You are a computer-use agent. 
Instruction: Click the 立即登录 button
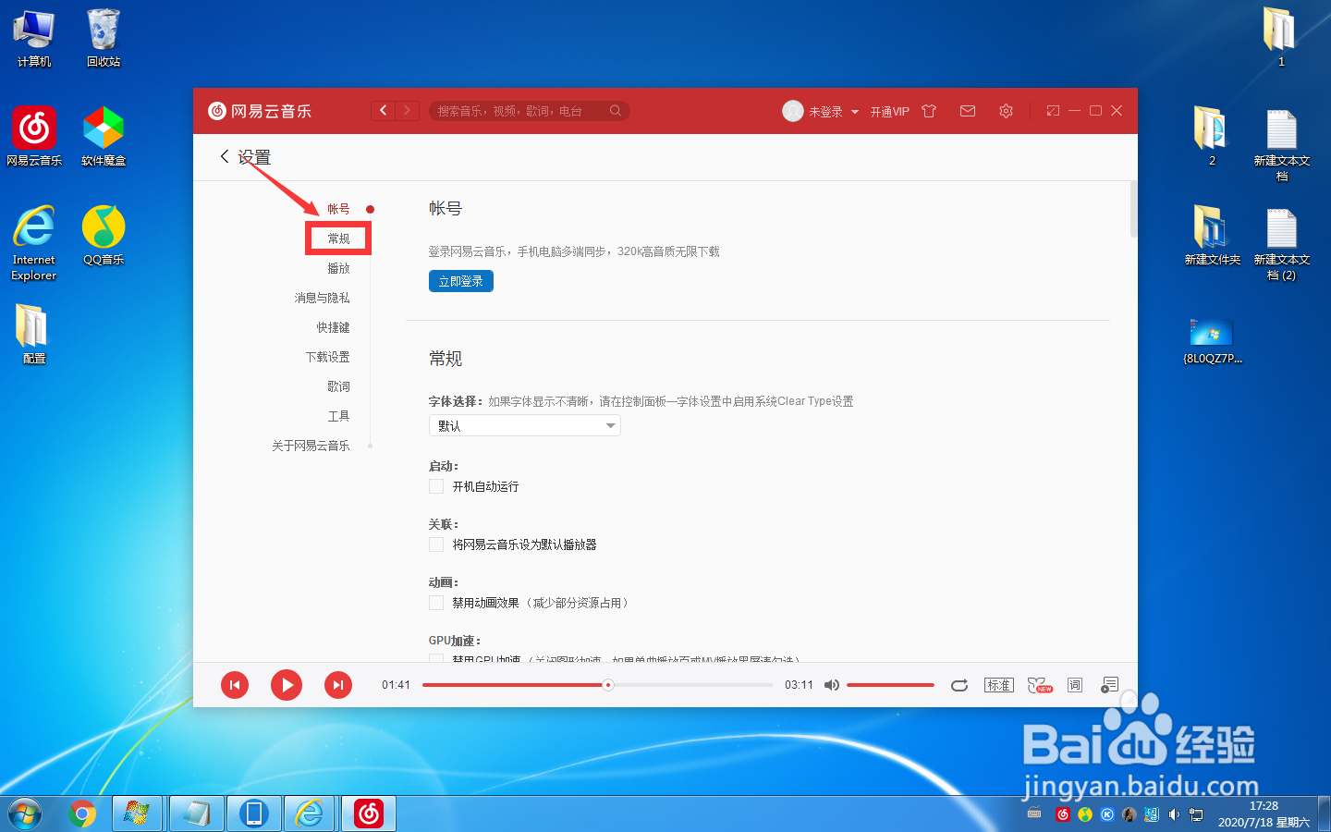click(x=461, y=281)
